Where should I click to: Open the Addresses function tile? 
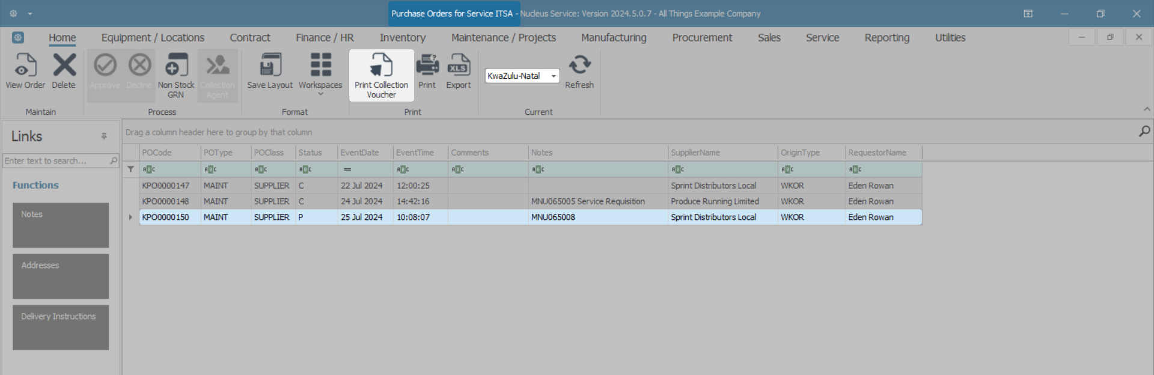(x=61, y=276)
